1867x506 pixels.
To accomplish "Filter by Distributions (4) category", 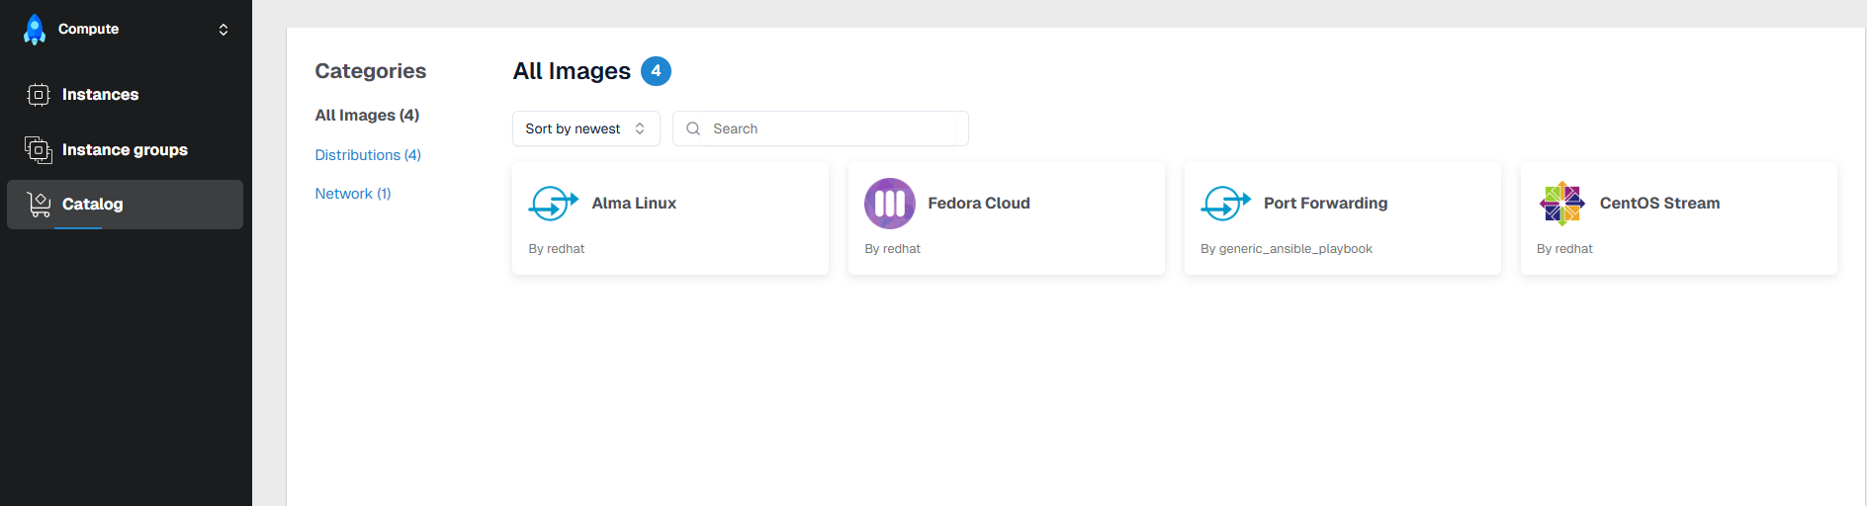I will pos(368,155).
